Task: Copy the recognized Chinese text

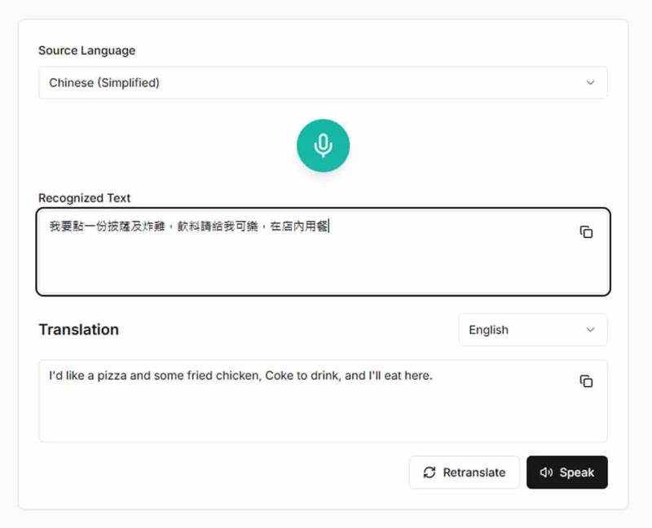Action: click(x=586, y=232)
